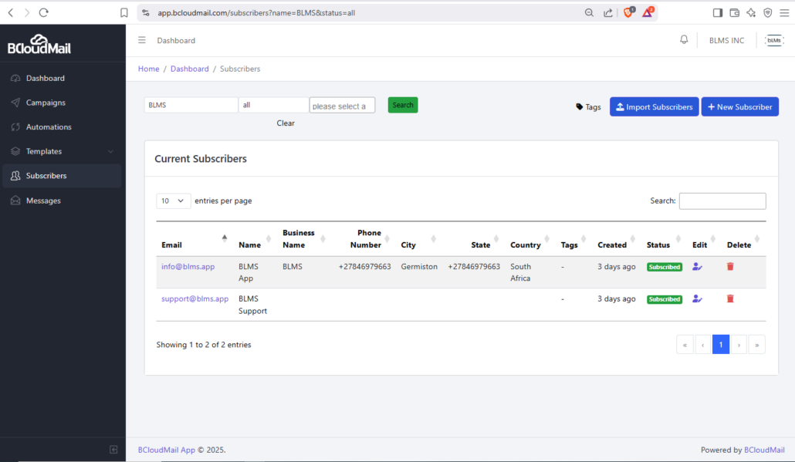Edit subscriber support@blms.app
Viewport: 795px width, 462px height.
click(x=697, y=299)
